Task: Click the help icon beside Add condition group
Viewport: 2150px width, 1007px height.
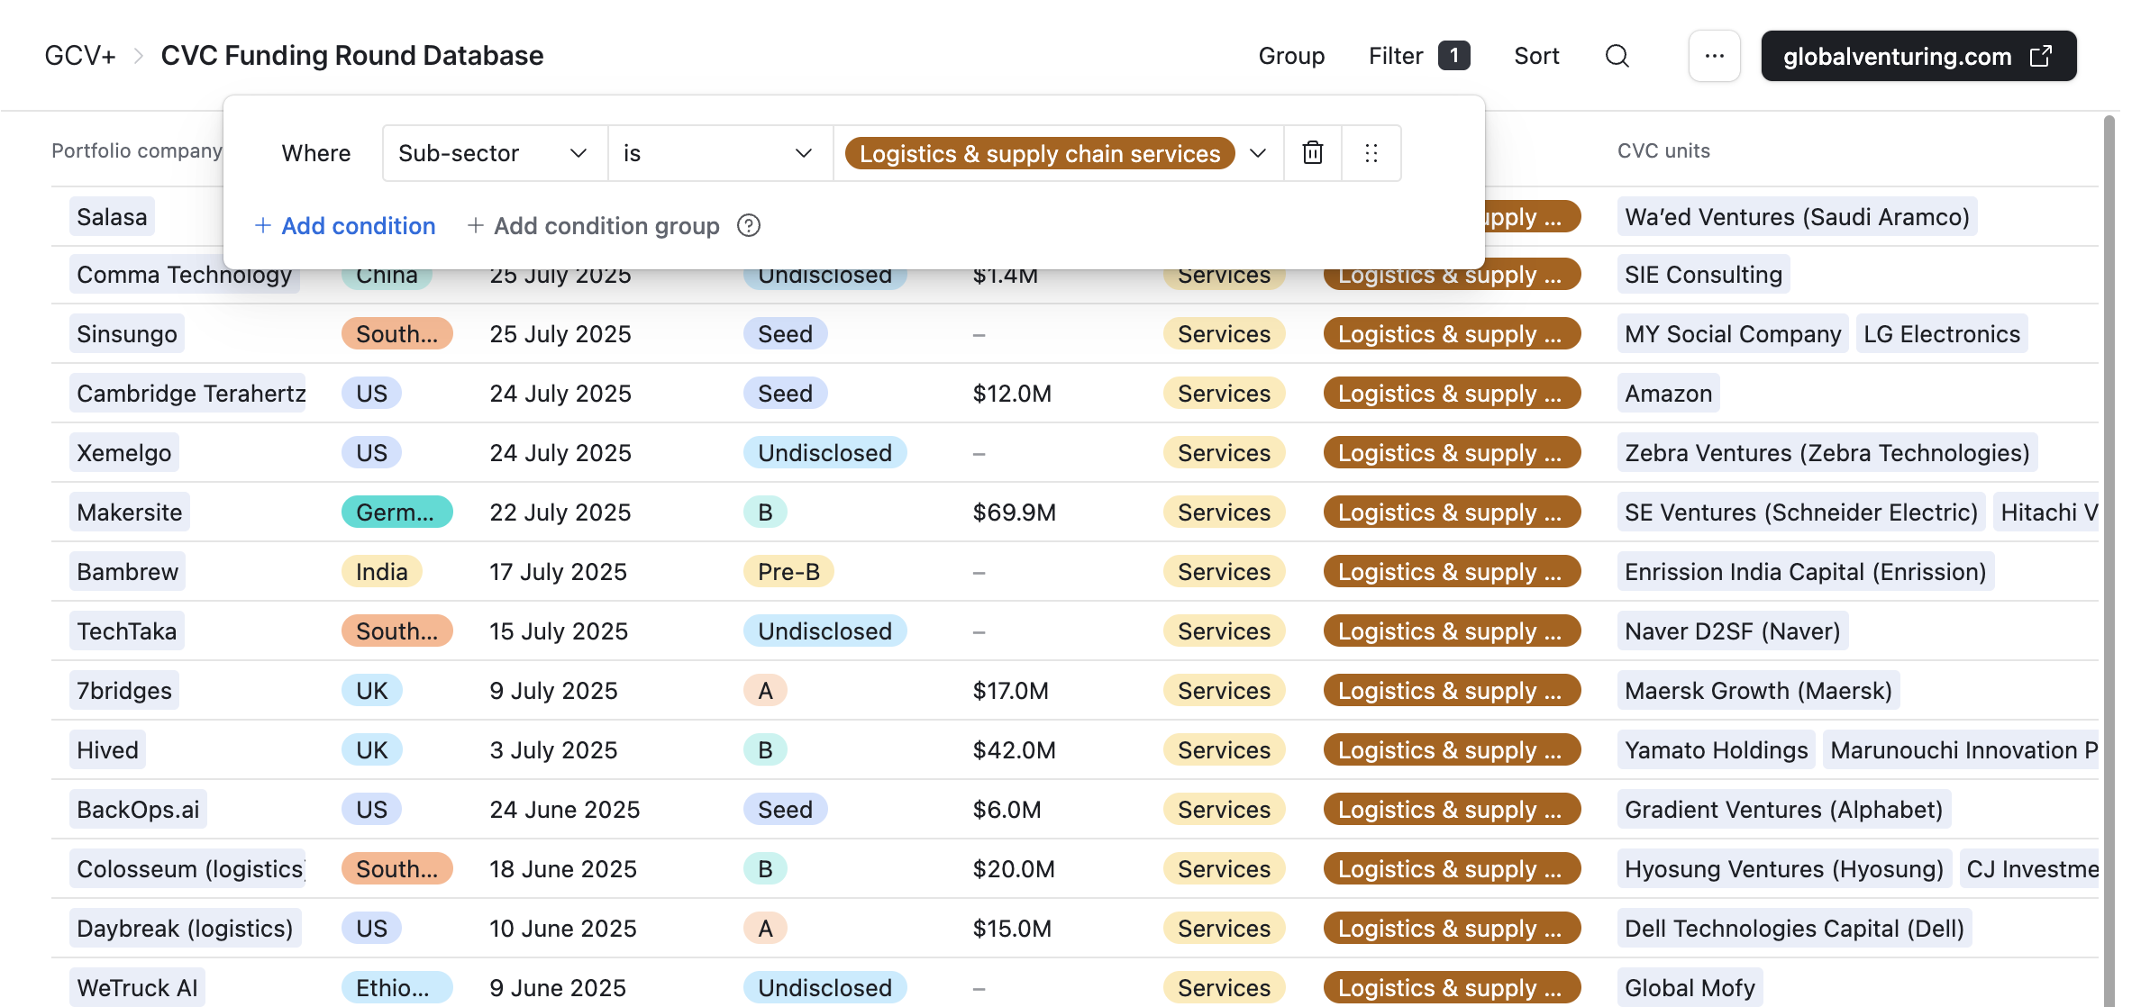Action: coord(749,226)
